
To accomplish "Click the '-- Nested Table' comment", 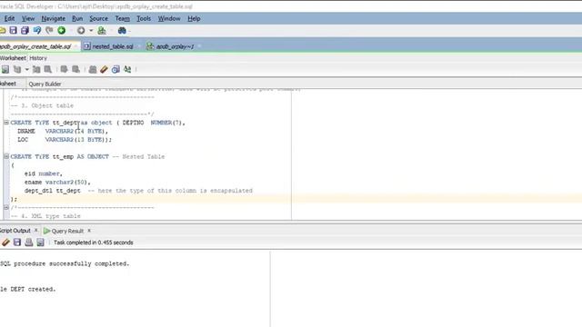I will [138, 156].
